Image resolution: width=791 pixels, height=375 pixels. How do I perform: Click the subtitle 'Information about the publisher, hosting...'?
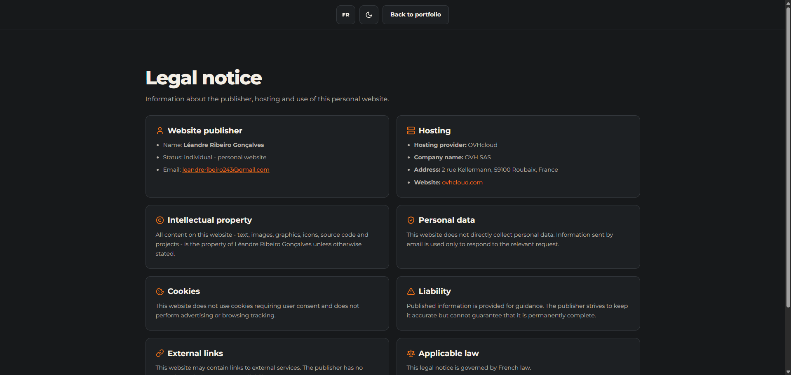(267, 99)
